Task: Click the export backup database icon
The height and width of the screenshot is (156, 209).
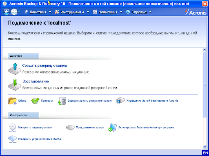Action: click(62, 101)
